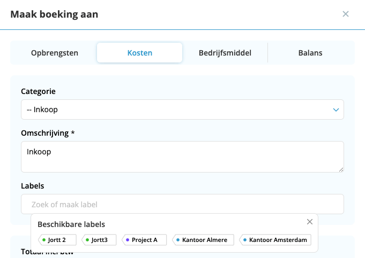The image size is (365, 258).
Task: Switch to the Opbrengsten tab
Action: [55, 53]
